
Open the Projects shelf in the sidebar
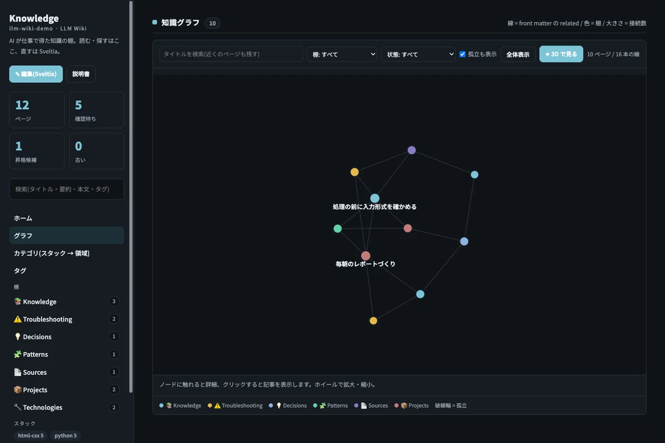[x=66, y=390]
